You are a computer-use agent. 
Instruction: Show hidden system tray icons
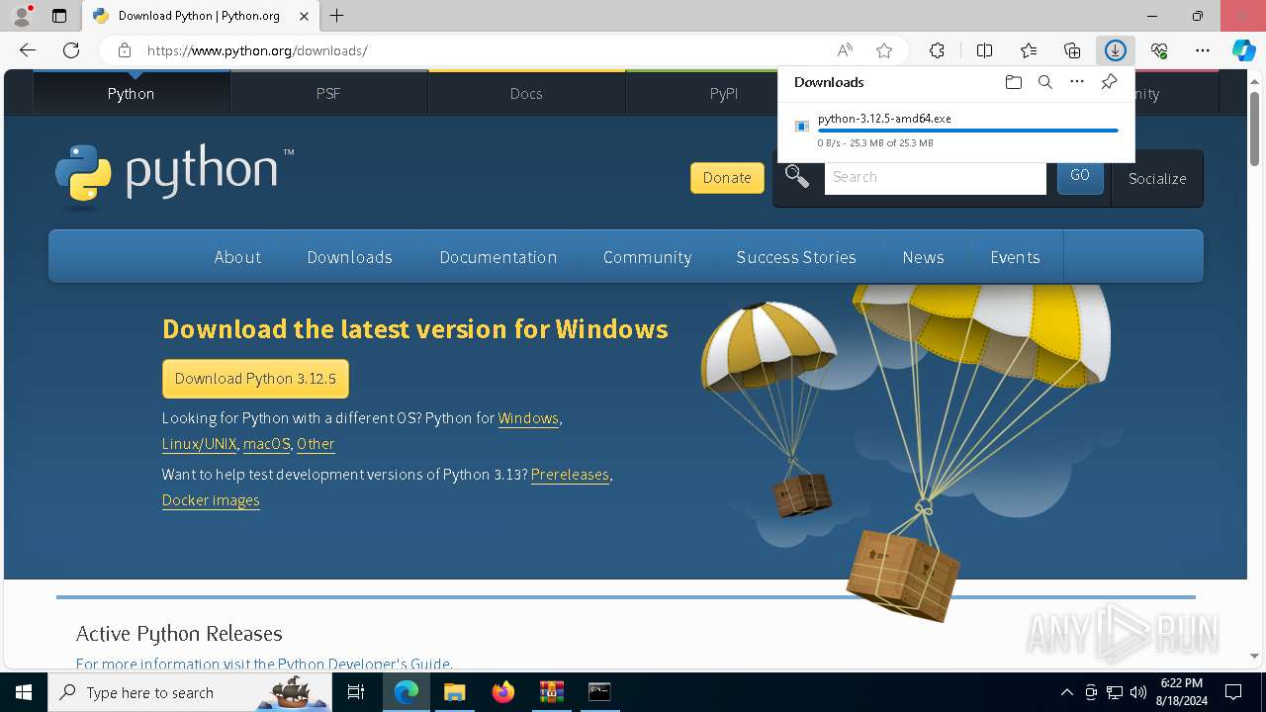1066,692
